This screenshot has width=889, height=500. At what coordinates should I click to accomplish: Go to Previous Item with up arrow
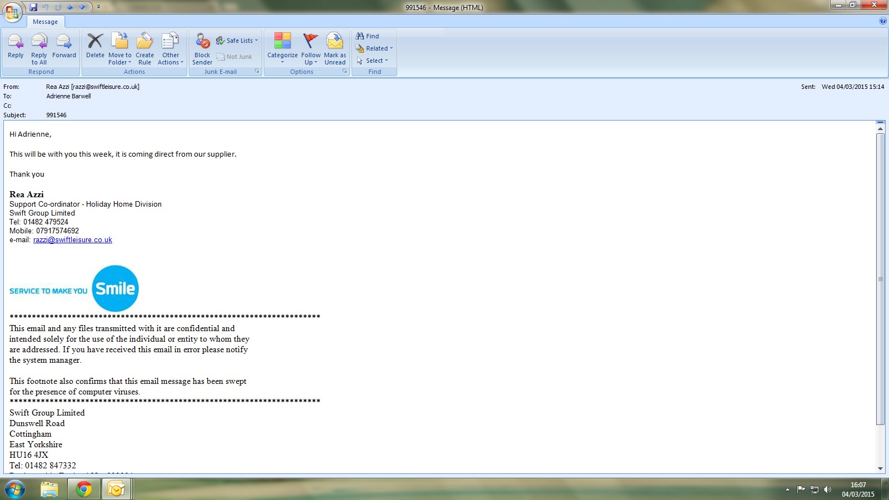point(70,7)
